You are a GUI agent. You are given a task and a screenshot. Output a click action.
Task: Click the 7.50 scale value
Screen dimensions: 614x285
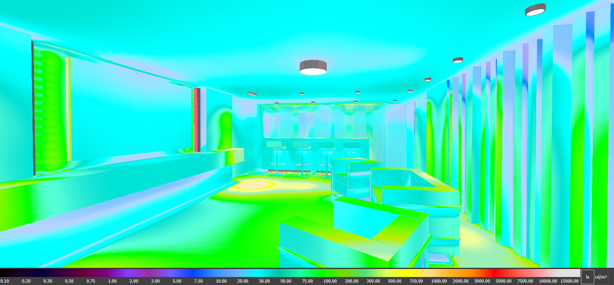click(x=198, y=281)
